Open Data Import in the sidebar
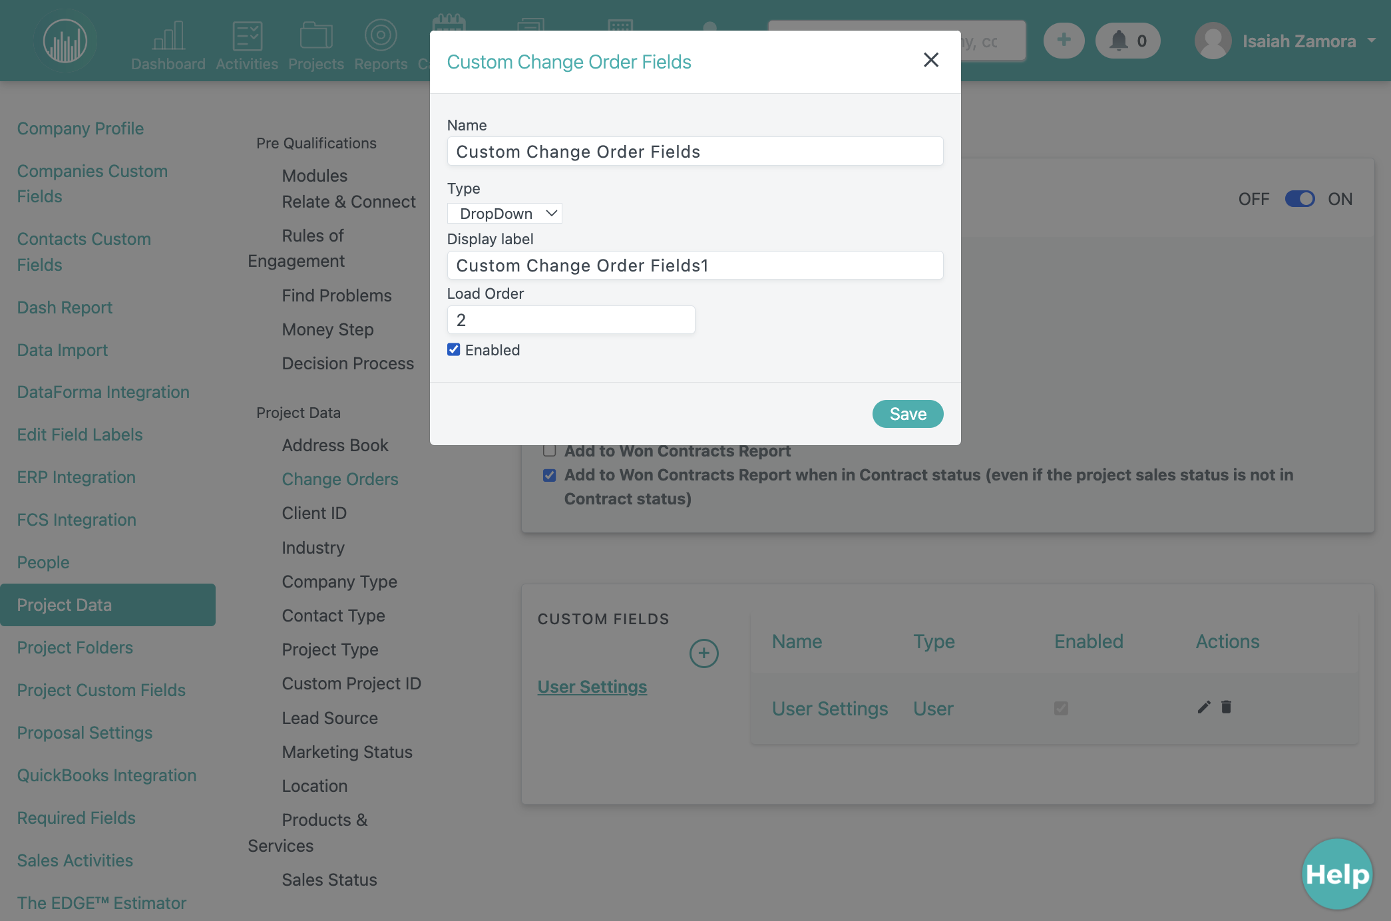The width and height of the screenshot is (1391, 921). point(63,350)
